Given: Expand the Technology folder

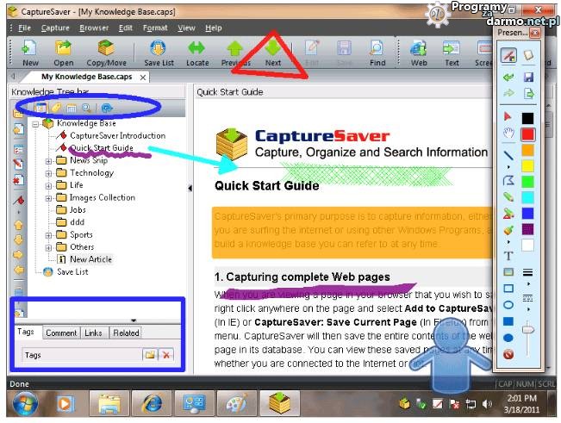Looking at the screenshot, I should click(x=48, y=172).
